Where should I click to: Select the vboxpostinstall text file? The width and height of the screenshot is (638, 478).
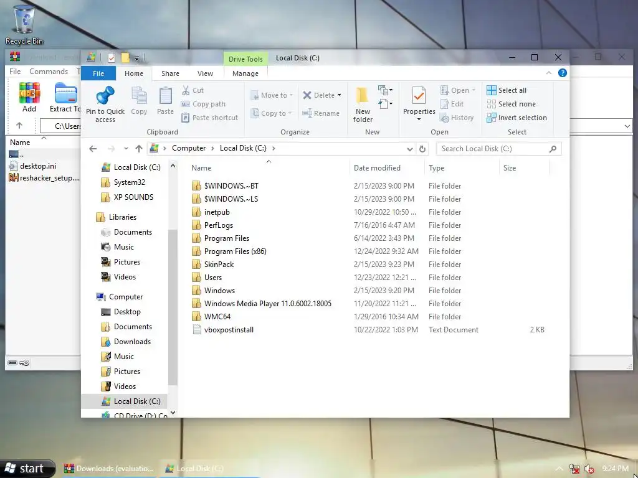[229, 330]
